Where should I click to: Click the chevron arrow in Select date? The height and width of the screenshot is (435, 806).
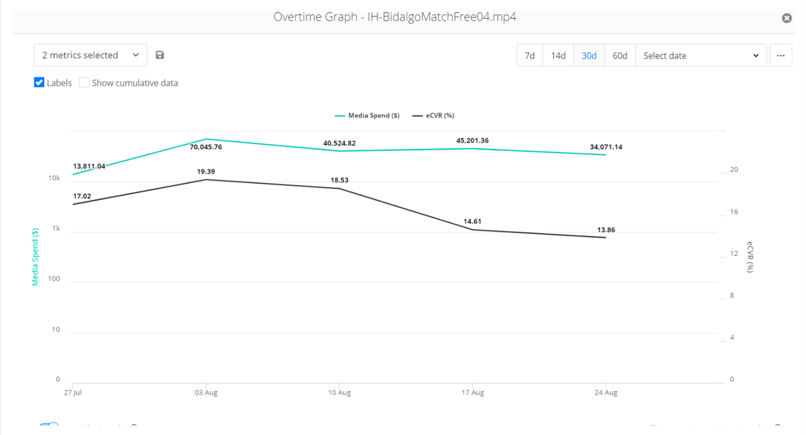(x=756, y=55)
